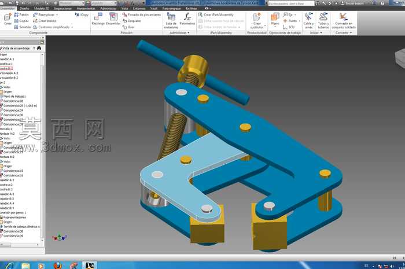Open the Parámetros fx tool
This screenshot has height=269, width=405.
coord(187,19)
